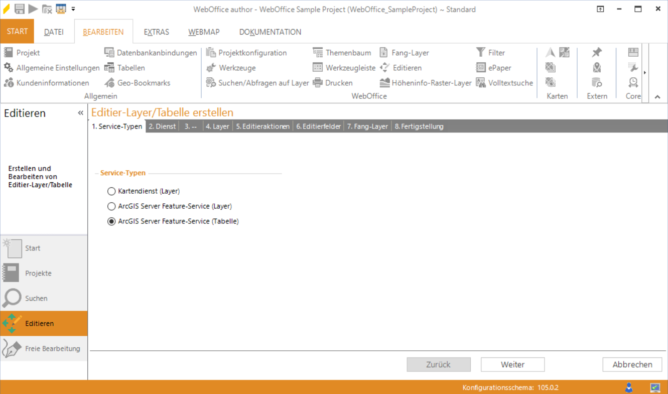Go to wizard step 7. Fang-Layer
The height and width of the screenshot is (394, 668).
coord(367,126)
